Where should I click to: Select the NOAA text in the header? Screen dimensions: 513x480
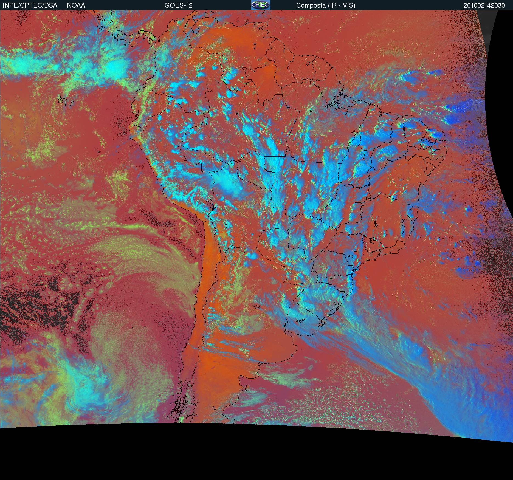[76, 5]
